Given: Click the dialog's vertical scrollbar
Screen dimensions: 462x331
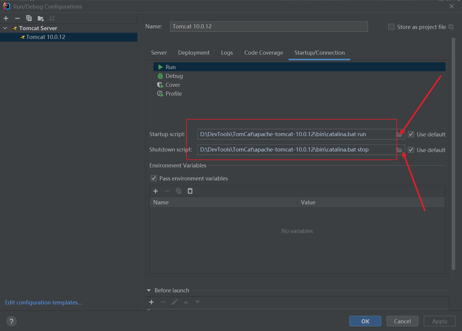Looking at the screenshot, I should [453, 154].
